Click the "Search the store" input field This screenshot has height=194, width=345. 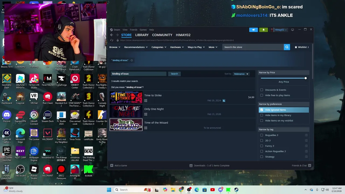[x=253, y=47]
